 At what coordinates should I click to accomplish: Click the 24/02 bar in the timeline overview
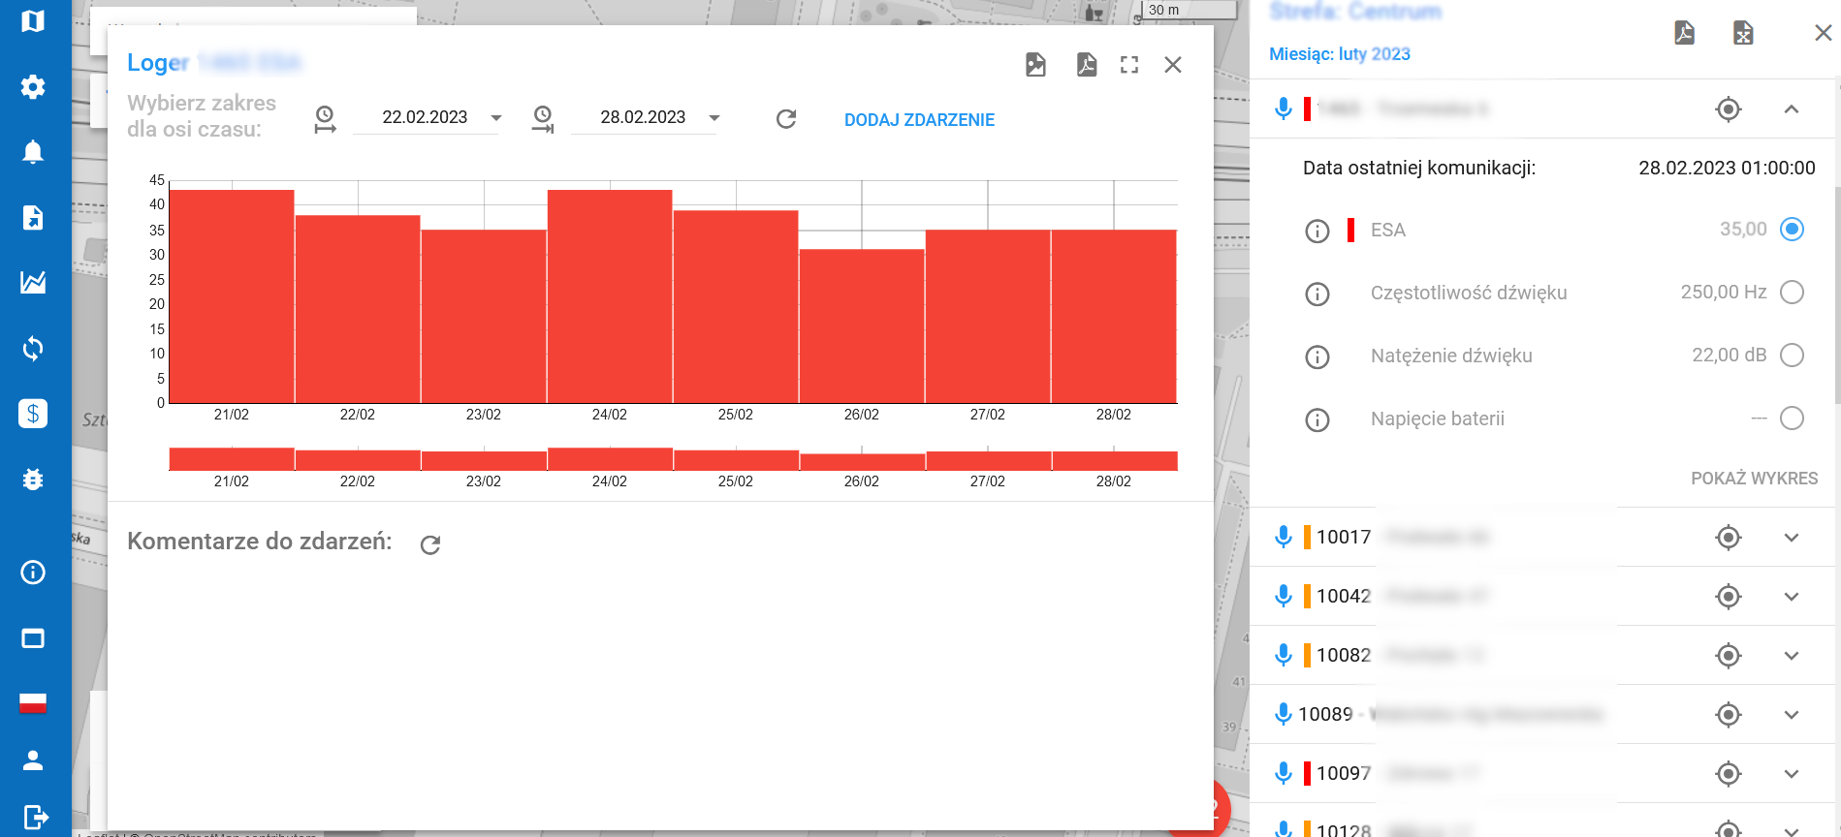coord(610,459)
